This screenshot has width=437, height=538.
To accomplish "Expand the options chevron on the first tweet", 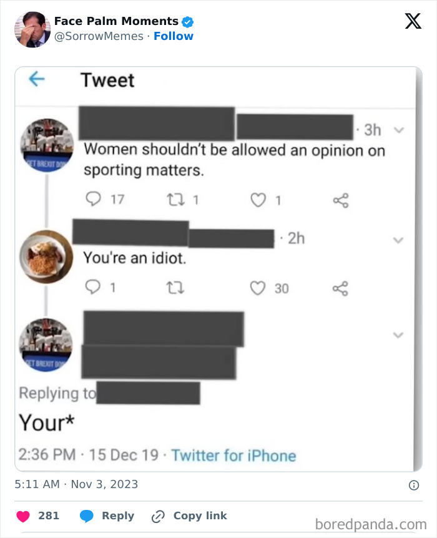I will (x=398, y=130).
